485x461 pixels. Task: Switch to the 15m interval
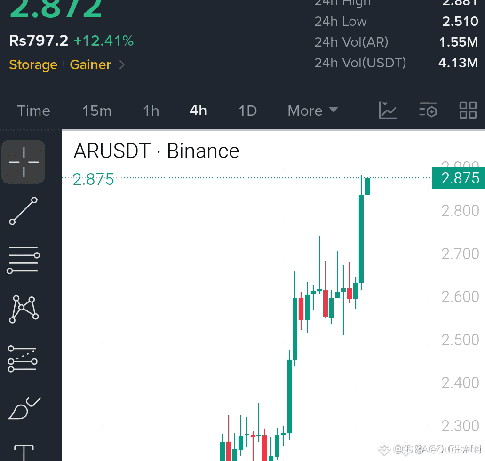pos(97,111)
